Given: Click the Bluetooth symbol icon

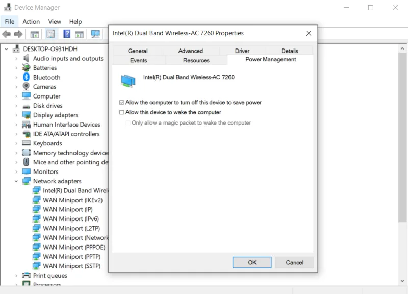Looking at the screenshot, I should (x=26, y=77).
